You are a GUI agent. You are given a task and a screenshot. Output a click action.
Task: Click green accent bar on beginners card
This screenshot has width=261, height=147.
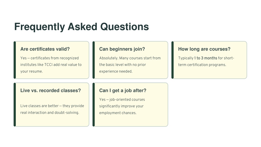pos(94,60)
